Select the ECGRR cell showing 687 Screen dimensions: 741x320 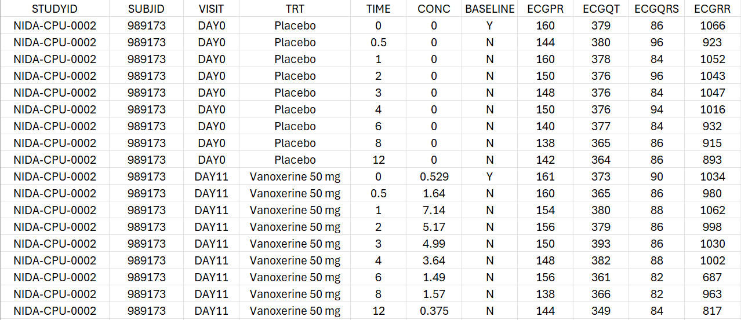coord(712,277)
